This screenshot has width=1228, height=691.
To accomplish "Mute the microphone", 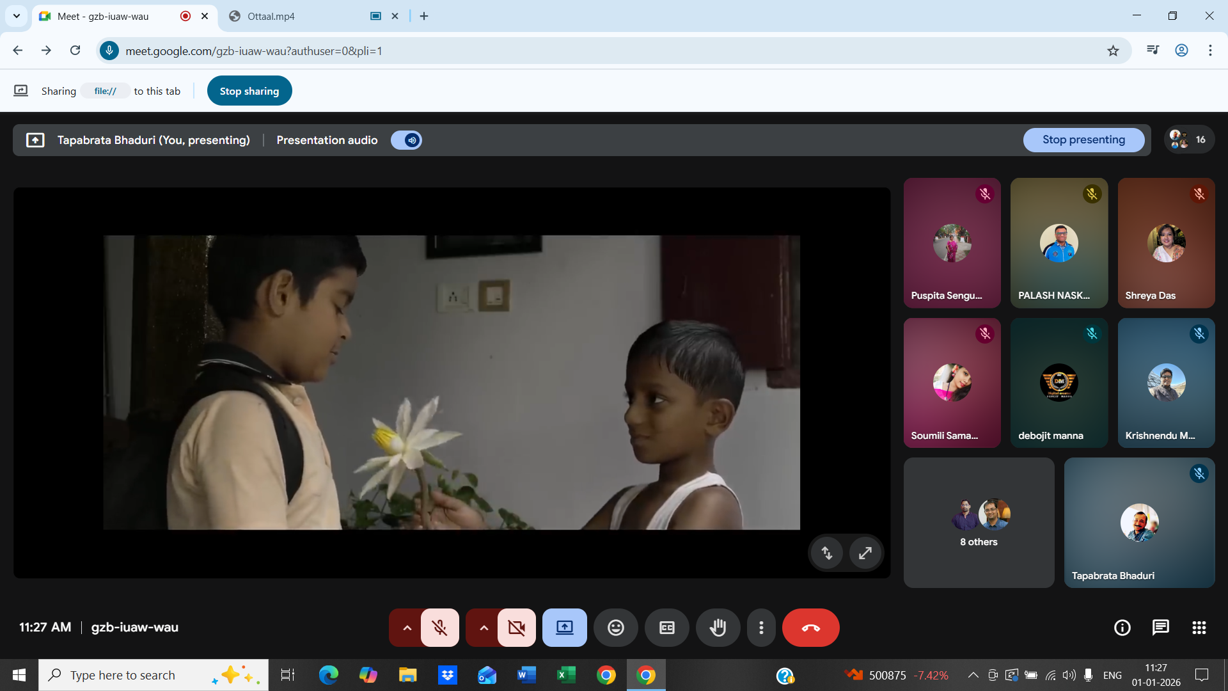I will coord(439,628).
